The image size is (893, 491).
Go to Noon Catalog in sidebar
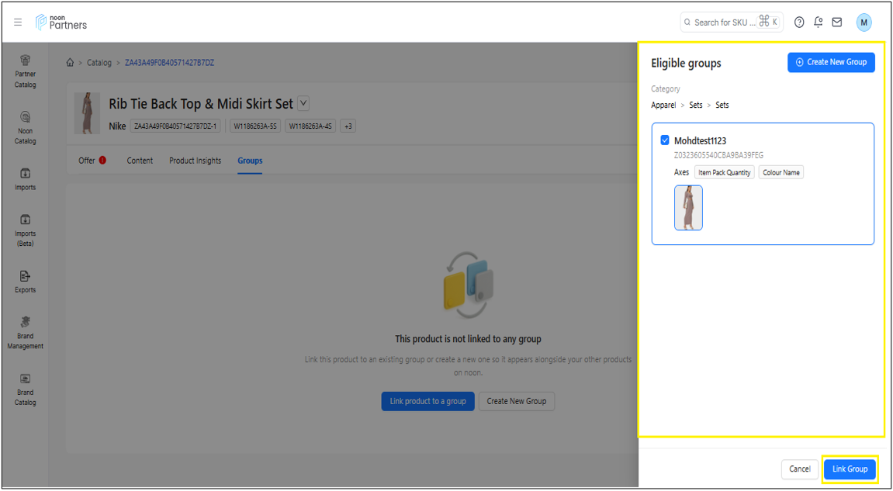tap(26, 126)
